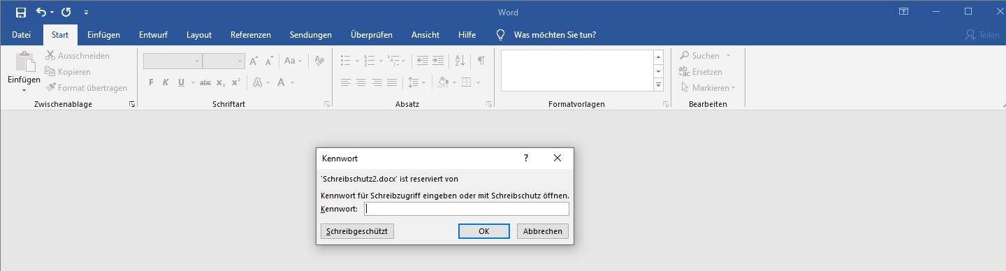Switch to the Referenzen tab

click(251, 35)
